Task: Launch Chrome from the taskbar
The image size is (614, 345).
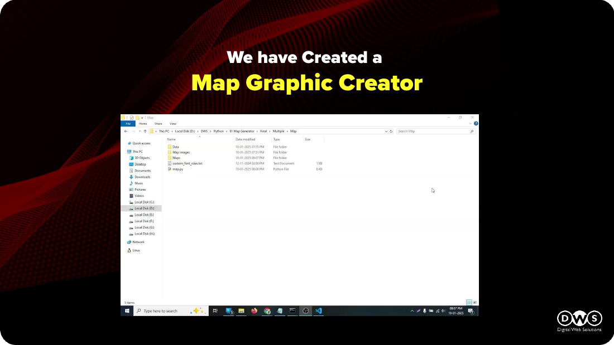Action: pyautogui.click(x=267, y=311)
